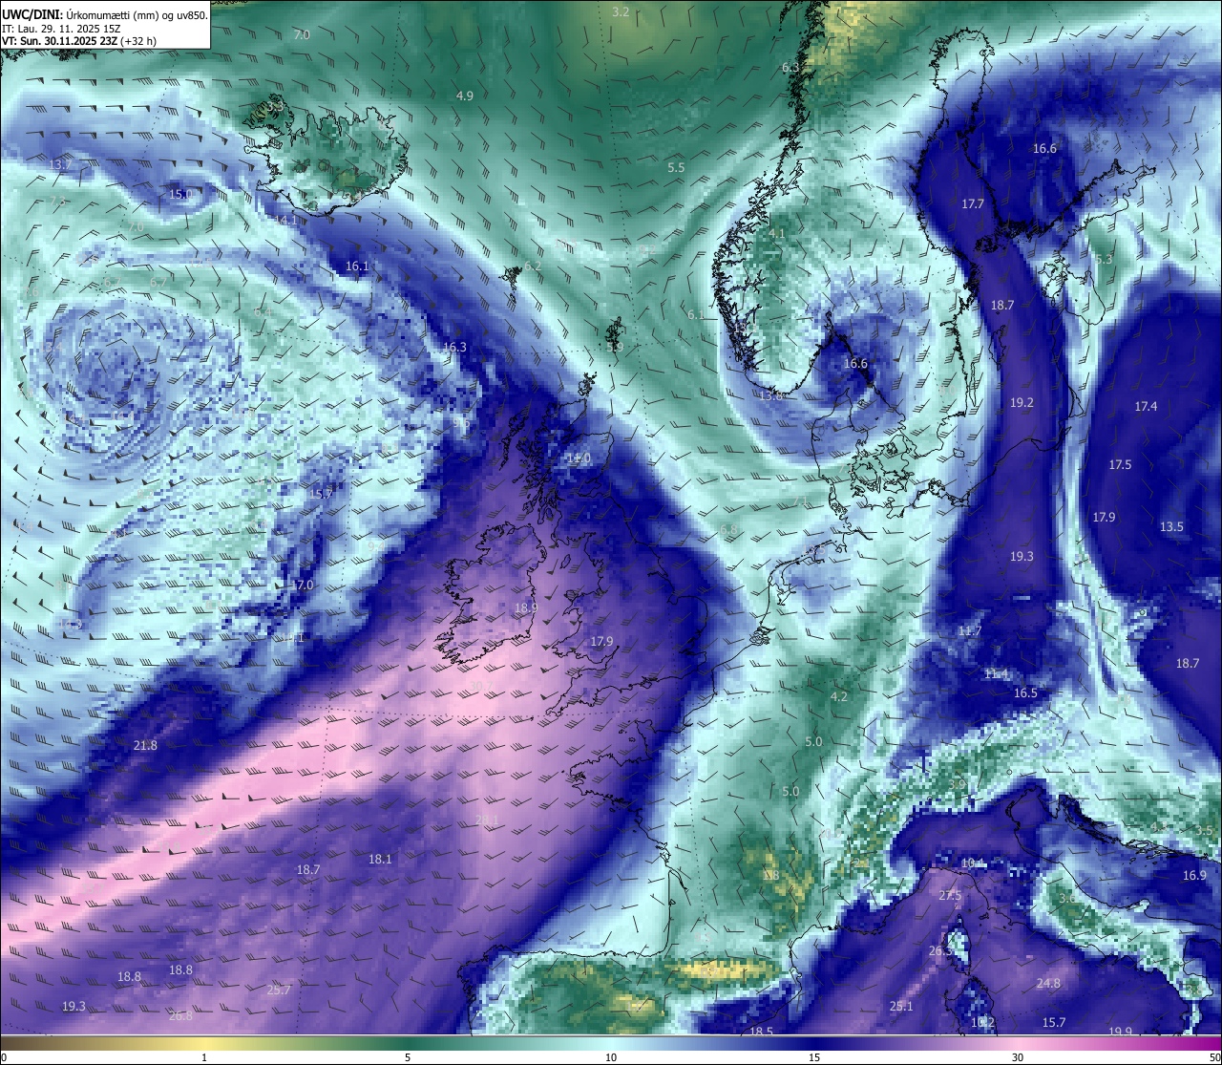The width and height of the screenshot is (1222, 1065).
Task: Click the map value '25.1'
Action: tap(901, 1006)
